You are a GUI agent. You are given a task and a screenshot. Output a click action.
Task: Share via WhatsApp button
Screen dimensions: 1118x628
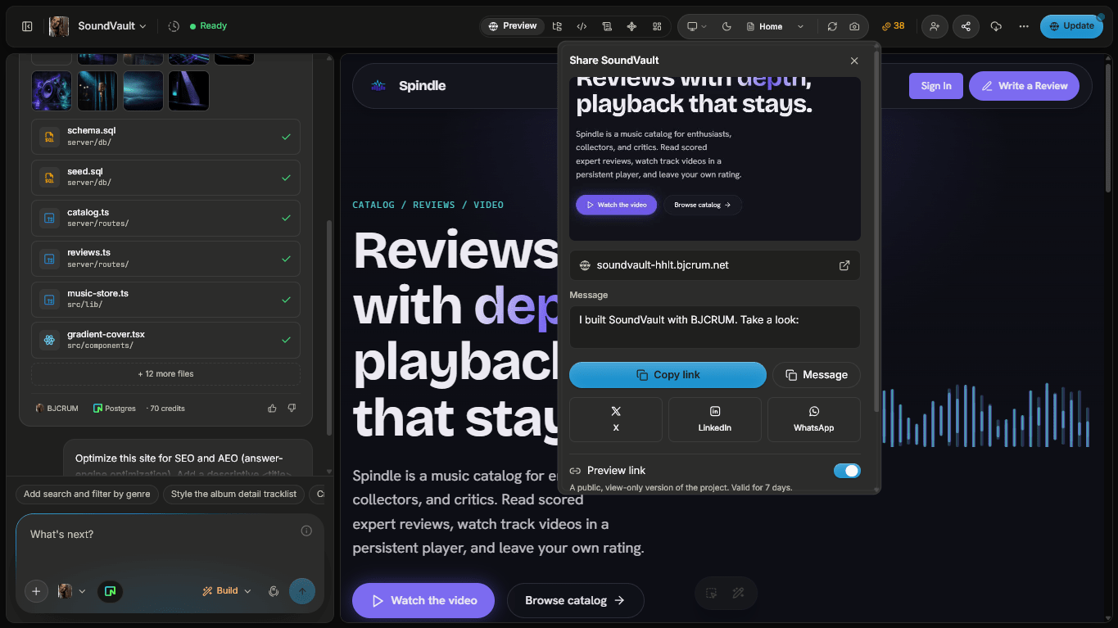(x=814, y=419)
